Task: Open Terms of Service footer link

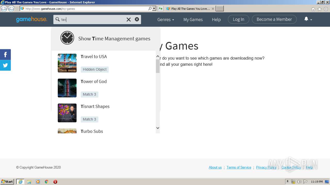Action: pos(239,167)
